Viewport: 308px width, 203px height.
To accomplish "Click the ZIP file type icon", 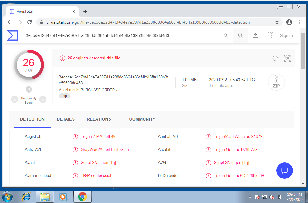I will coord(276,82).
